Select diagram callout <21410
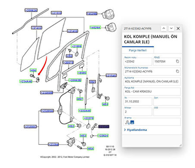The image size is (195, 168). click(x=72, y=31)
